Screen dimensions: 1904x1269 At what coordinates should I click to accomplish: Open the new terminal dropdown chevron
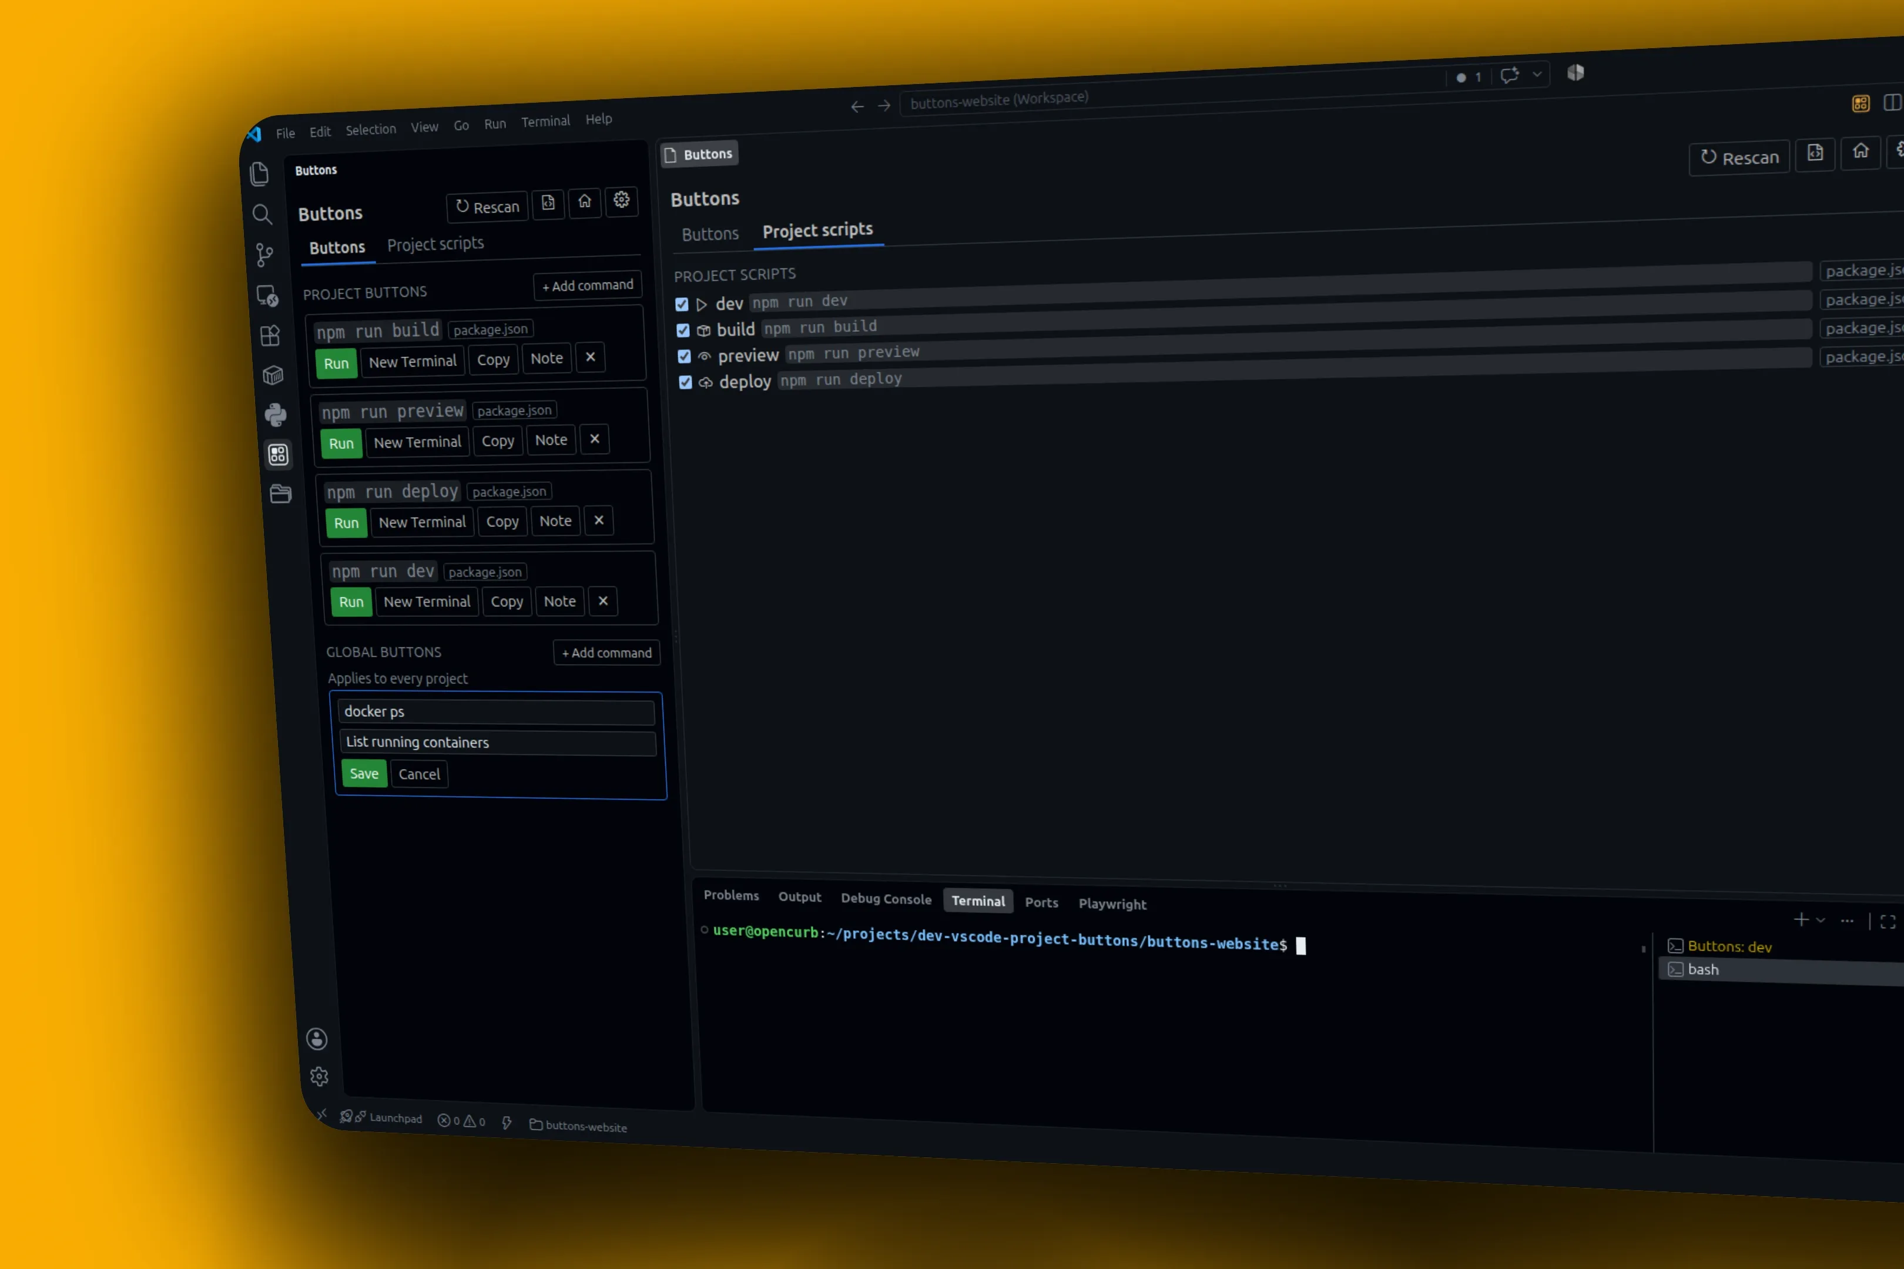(x=1821, y=919)
